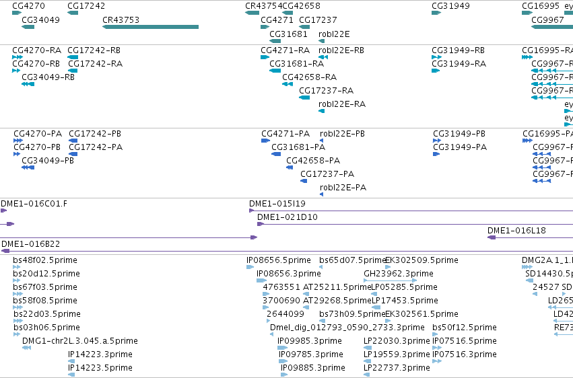This screenshot has width=573, height=378.
Task: Click protein CG31949-PB glyph
Action: pyautogui.click(x=437, y=141)
